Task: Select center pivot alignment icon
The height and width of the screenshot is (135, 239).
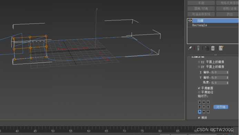Action: [204, 107]
